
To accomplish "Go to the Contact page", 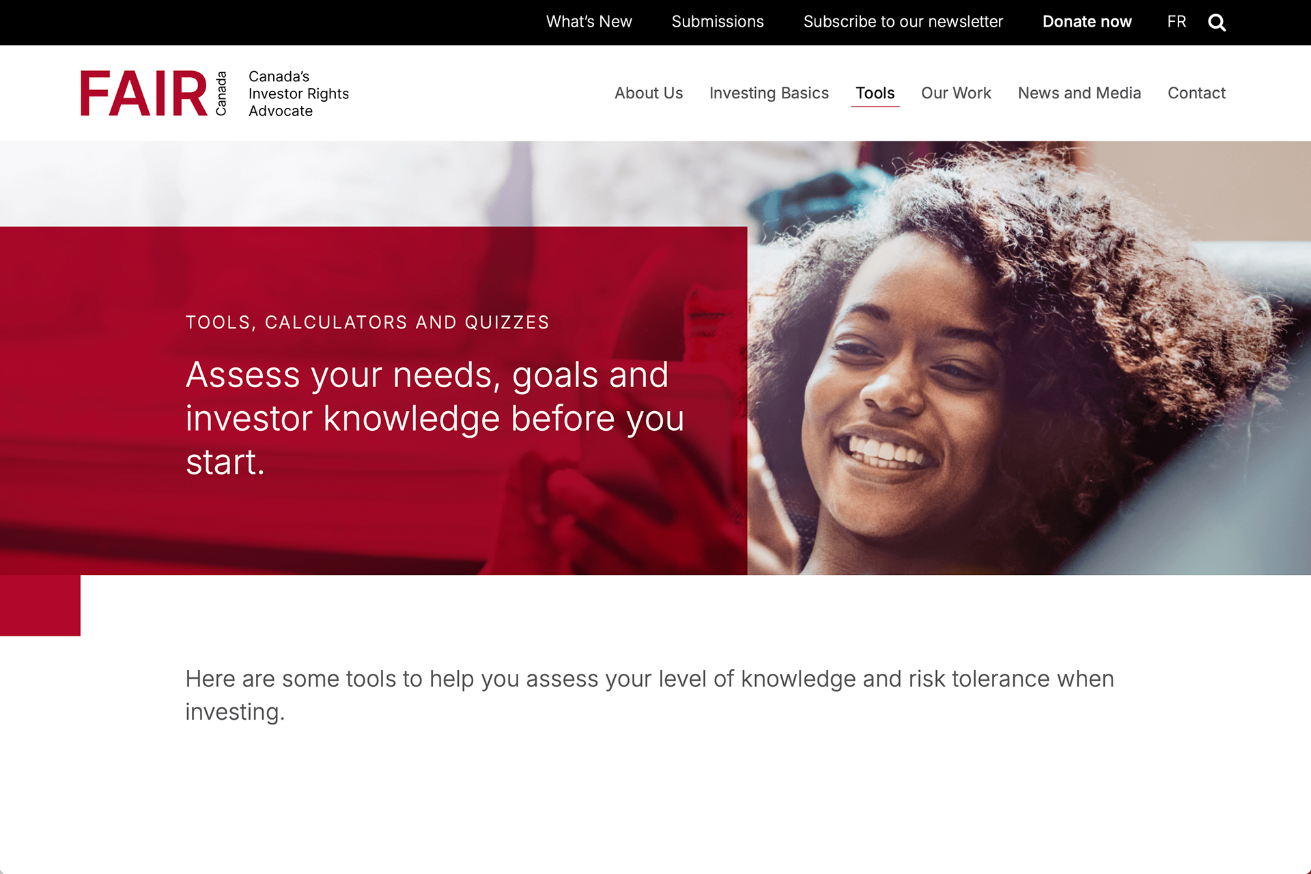I will (x=1196, y=93).
